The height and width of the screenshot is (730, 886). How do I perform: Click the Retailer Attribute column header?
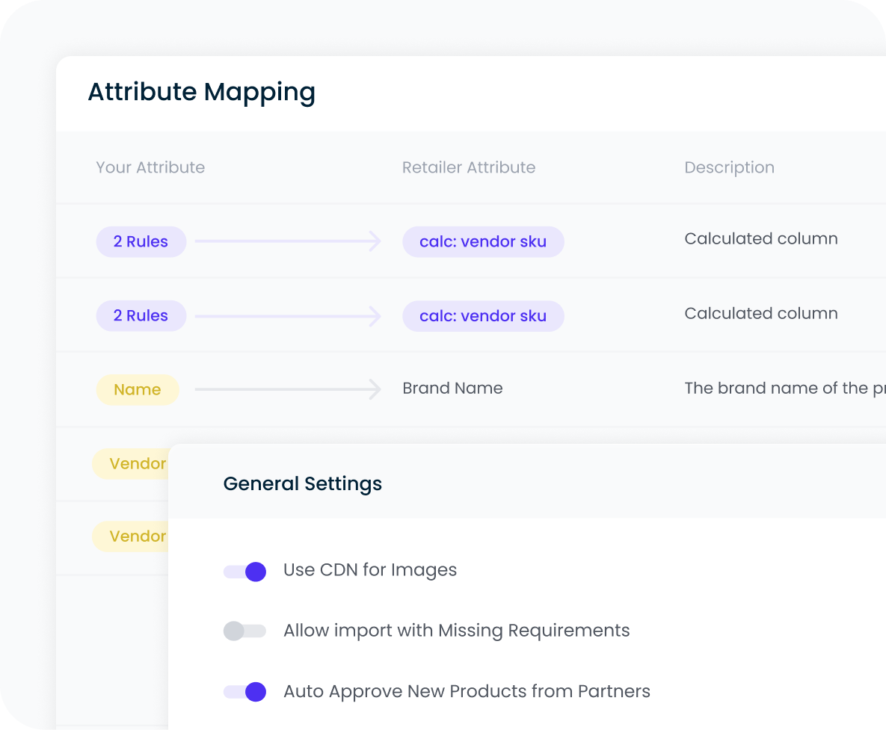pos(469,167)
